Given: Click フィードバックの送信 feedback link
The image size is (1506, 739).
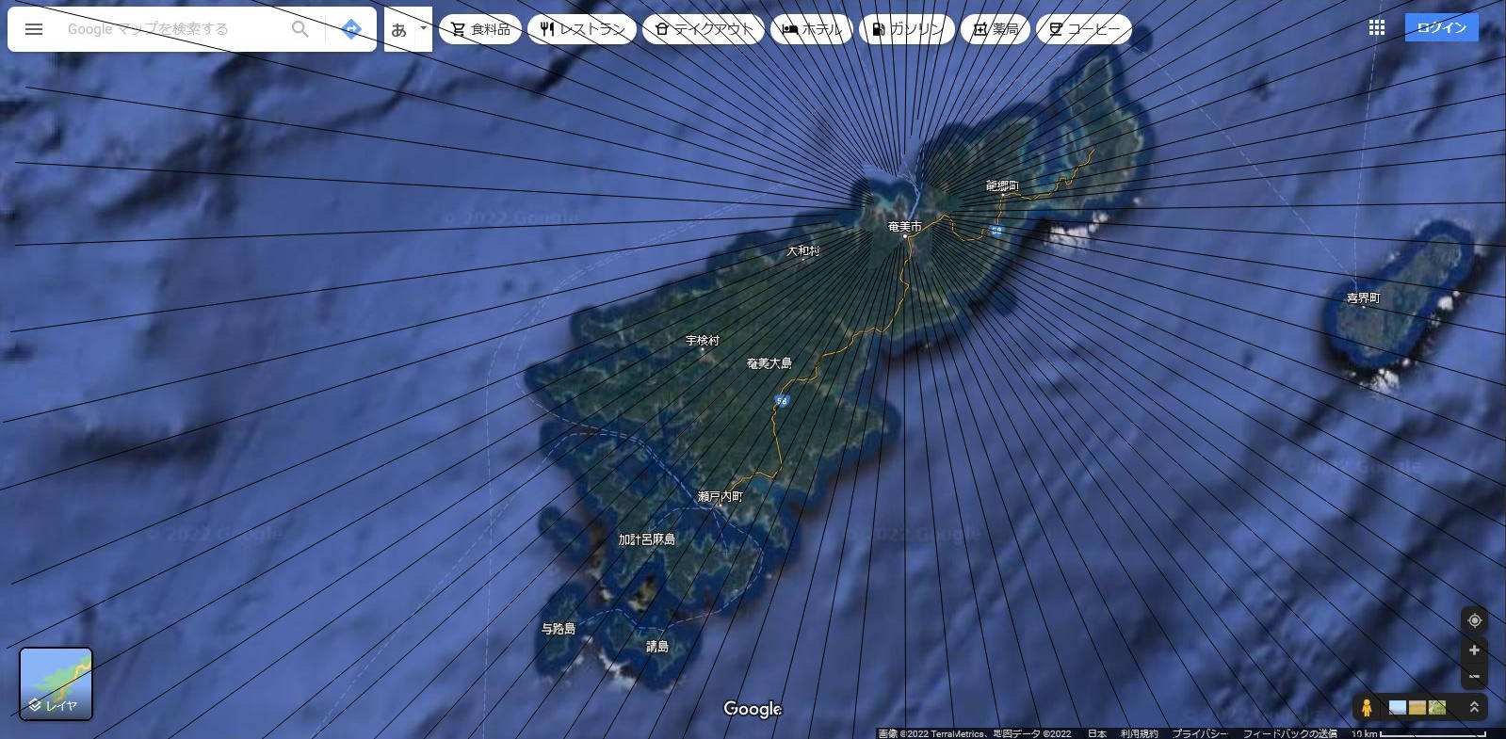Looking at the screenshot, I should pyautogui.click(x=1289, y=733).
